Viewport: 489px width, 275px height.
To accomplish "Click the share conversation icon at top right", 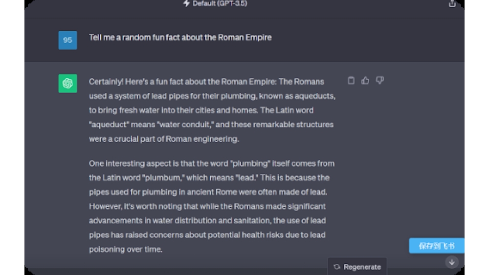I will tap(452, 4).
